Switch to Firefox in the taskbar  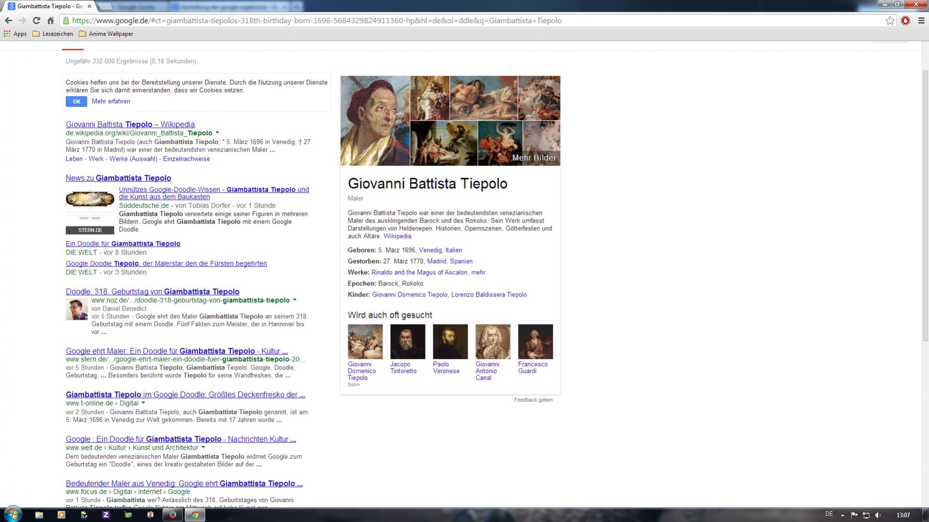click(x=173, y=515)
